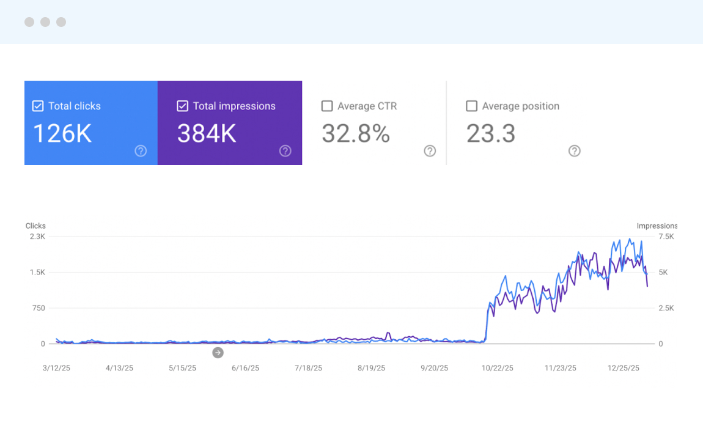703x423 pixels.
Task: Enable the Average CTR checkbox
Action: (326, 106)
